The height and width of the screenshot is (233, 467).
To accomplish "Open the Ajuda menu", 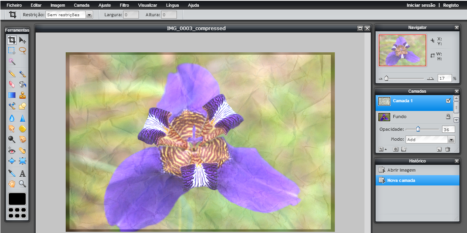I will 193,5.
